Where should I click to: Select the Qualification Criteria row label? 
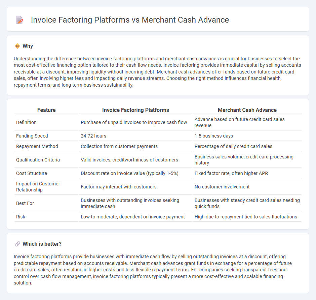click(38, 160)
